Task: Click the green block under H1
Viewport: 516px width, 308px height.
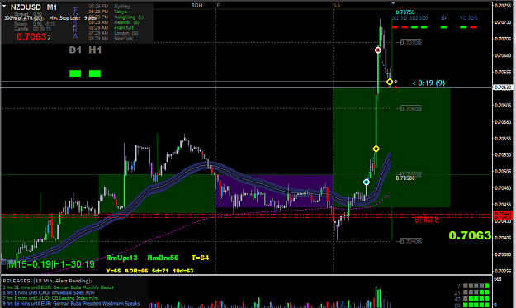Action: (x=95, y=73)
